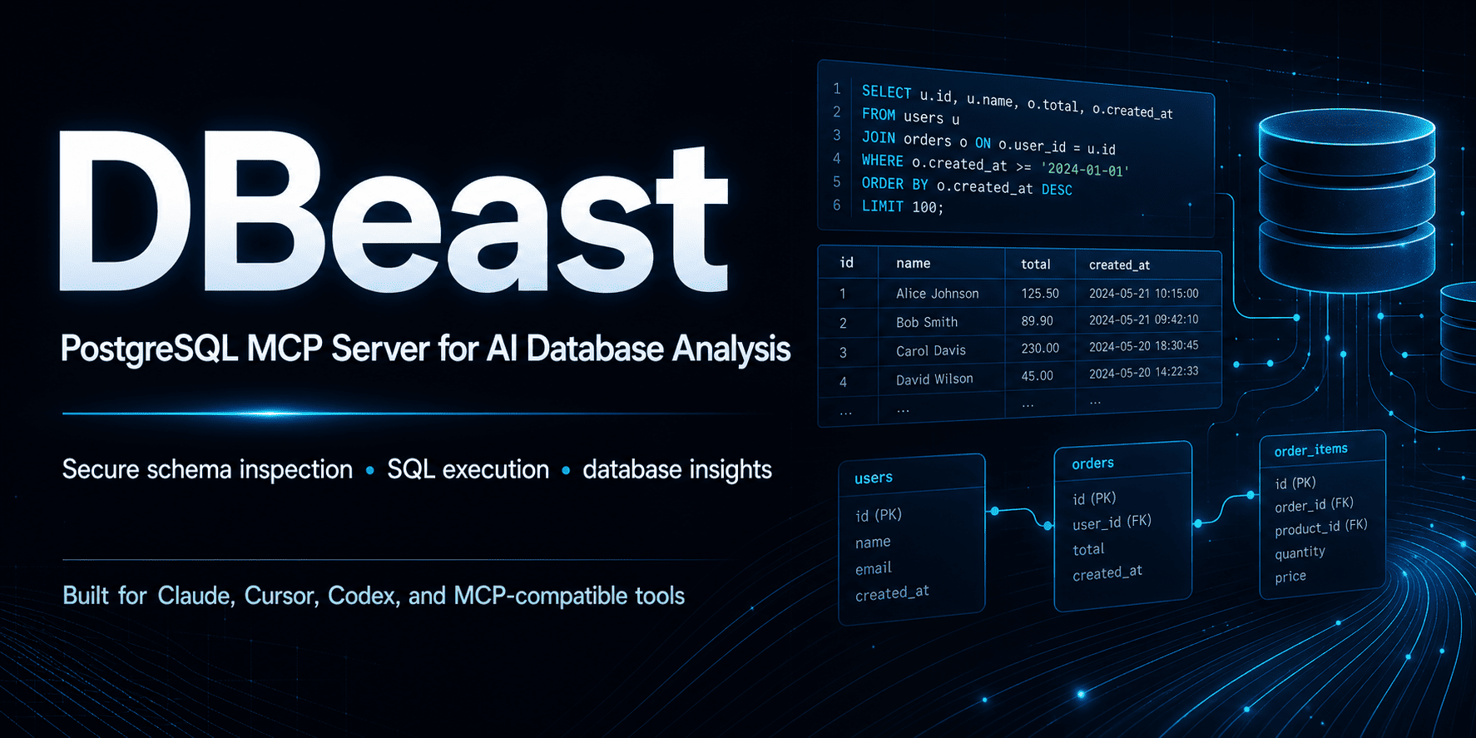This screenshot has width=1476, height=738.
Task: Click 'total' field in the orders card
Action: click(1088, 549)
